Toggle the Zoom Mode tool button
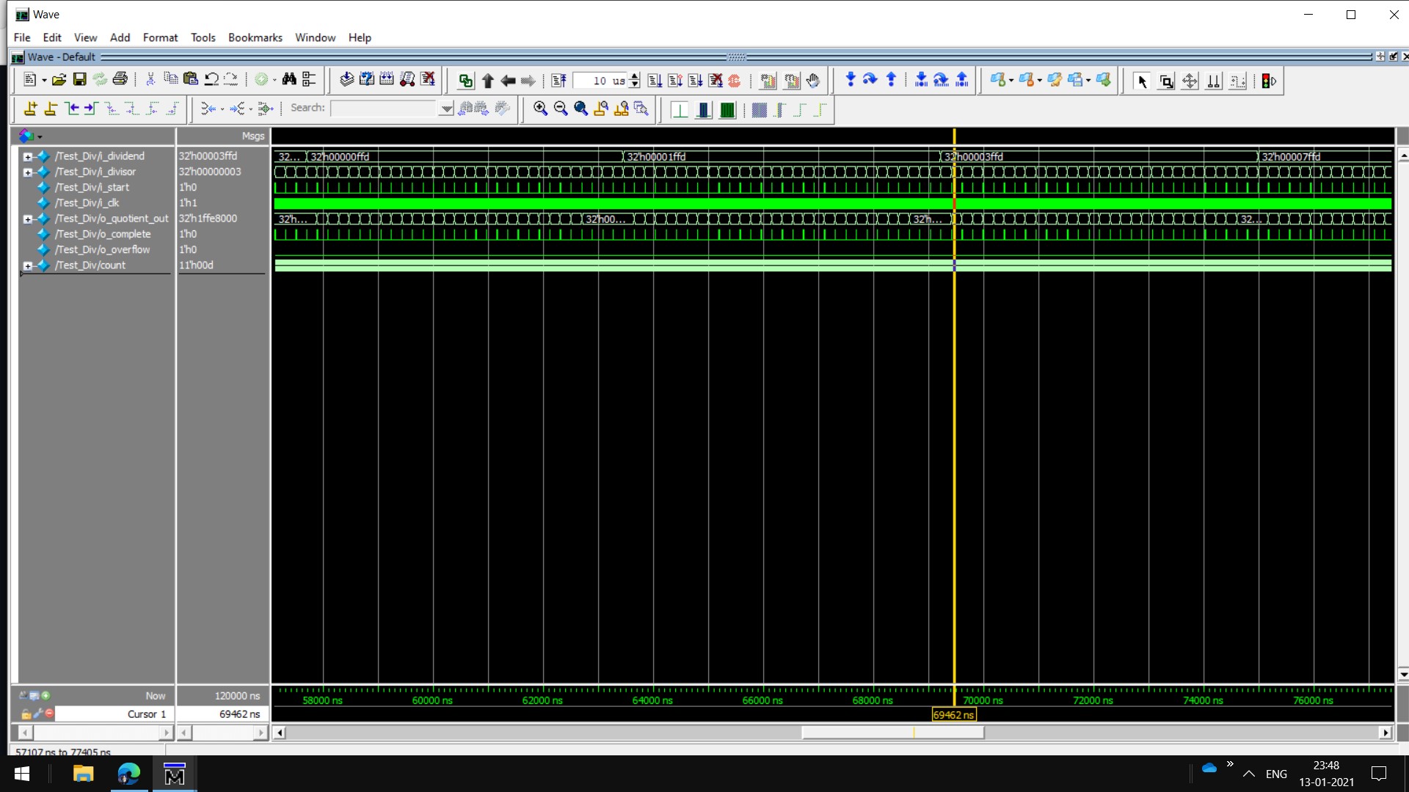Image resolution: width=1409 pixels, height=792 pixels. pos(1165,81)
